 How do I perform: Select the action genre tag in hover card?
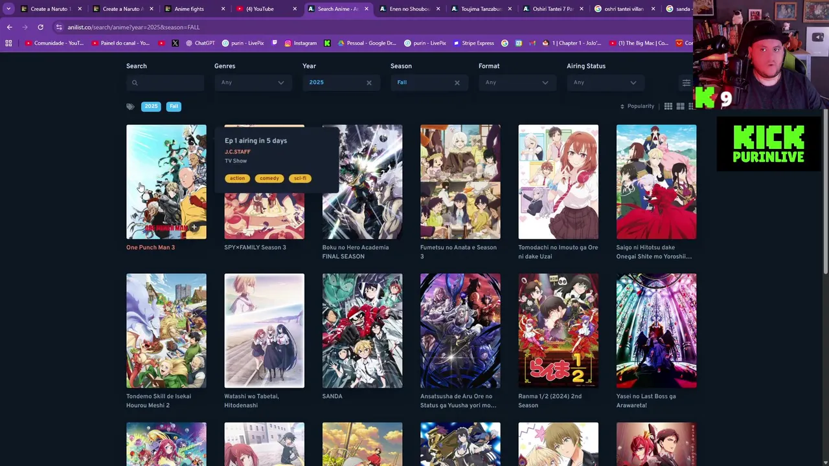237,178
